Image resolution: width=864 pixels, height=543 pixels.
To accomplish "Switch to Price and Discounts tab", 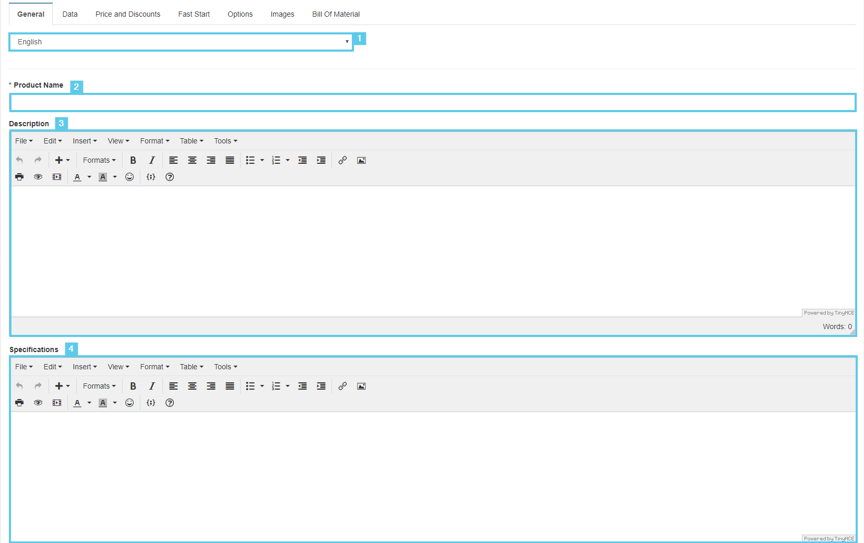I will point(128,14).
